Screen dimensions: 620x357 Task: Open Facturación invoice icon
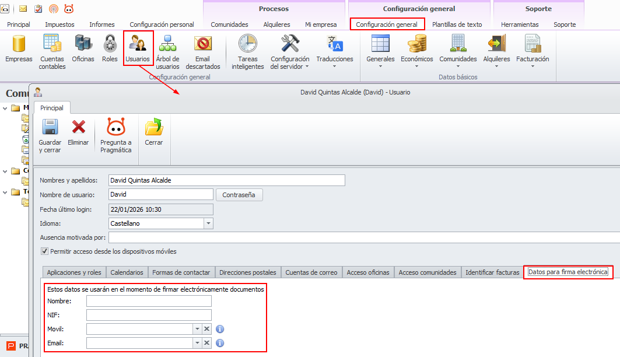533,44
